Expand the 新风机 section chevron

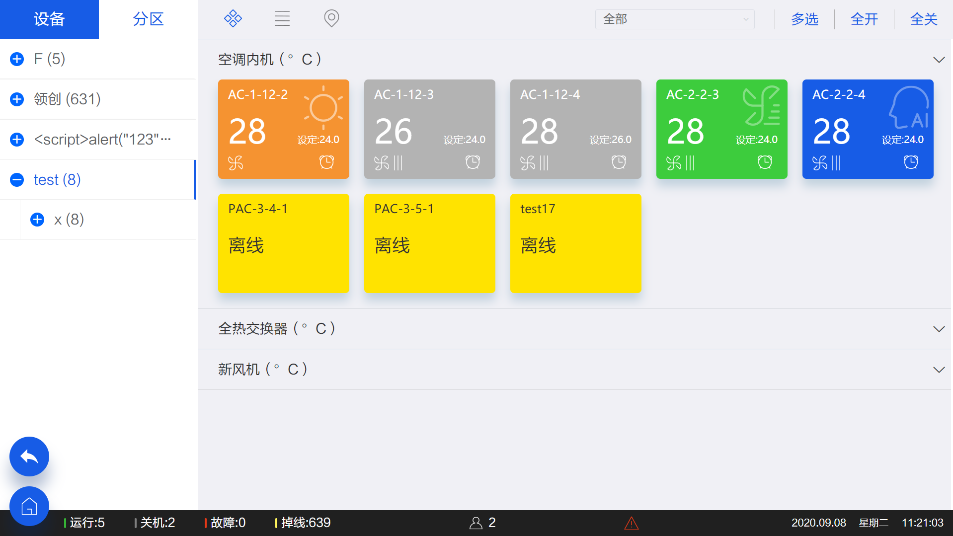click(939, 370)
